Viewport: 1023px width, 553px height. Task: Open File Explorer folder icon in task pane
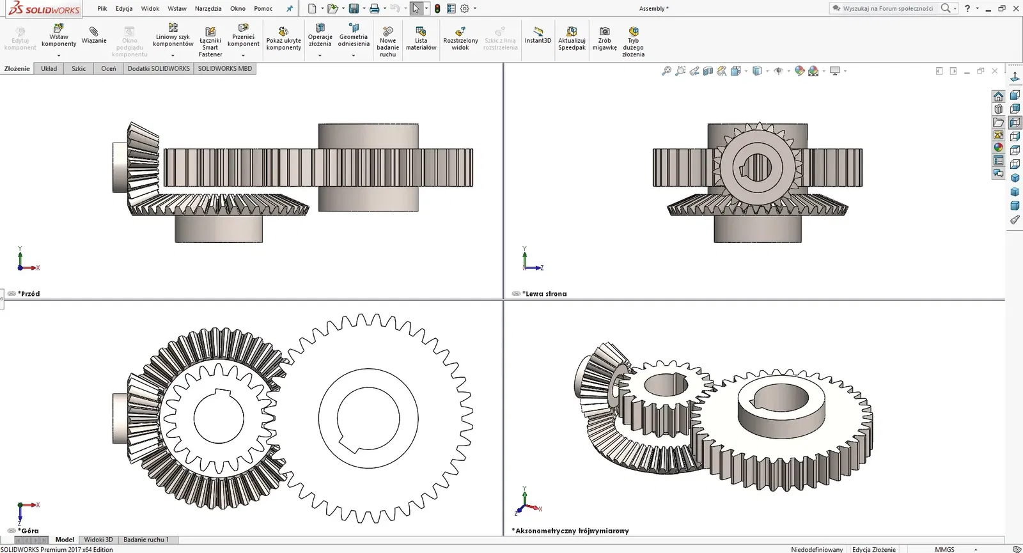click(x=998, y=122)
